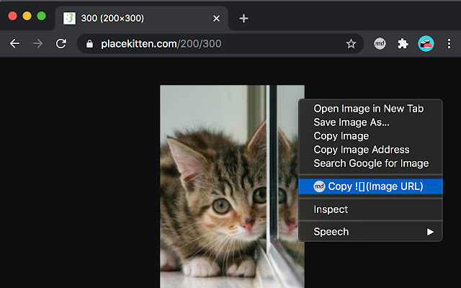Open the profile avatar icon
Screen dimensions: 461x288
coord(426,44)
